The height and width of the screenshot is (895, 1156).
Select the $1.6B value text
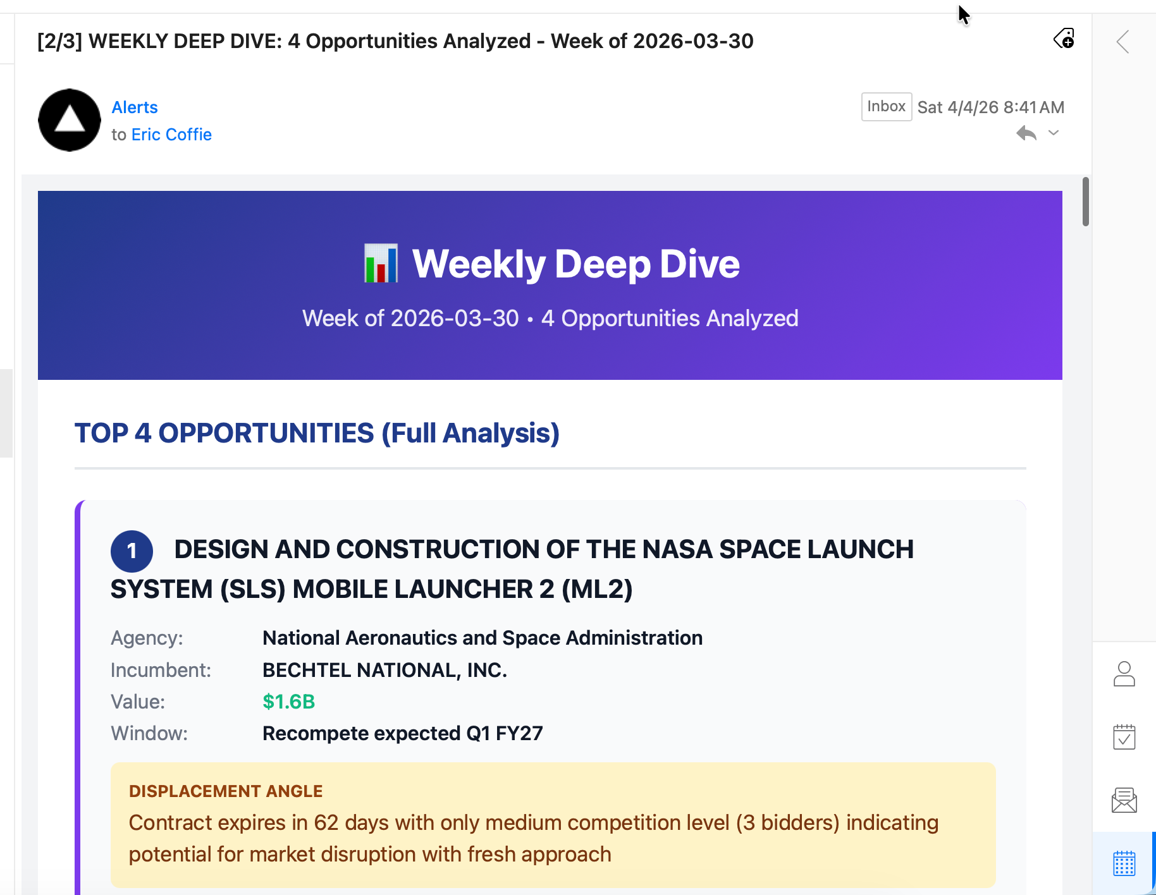point(289,702)
